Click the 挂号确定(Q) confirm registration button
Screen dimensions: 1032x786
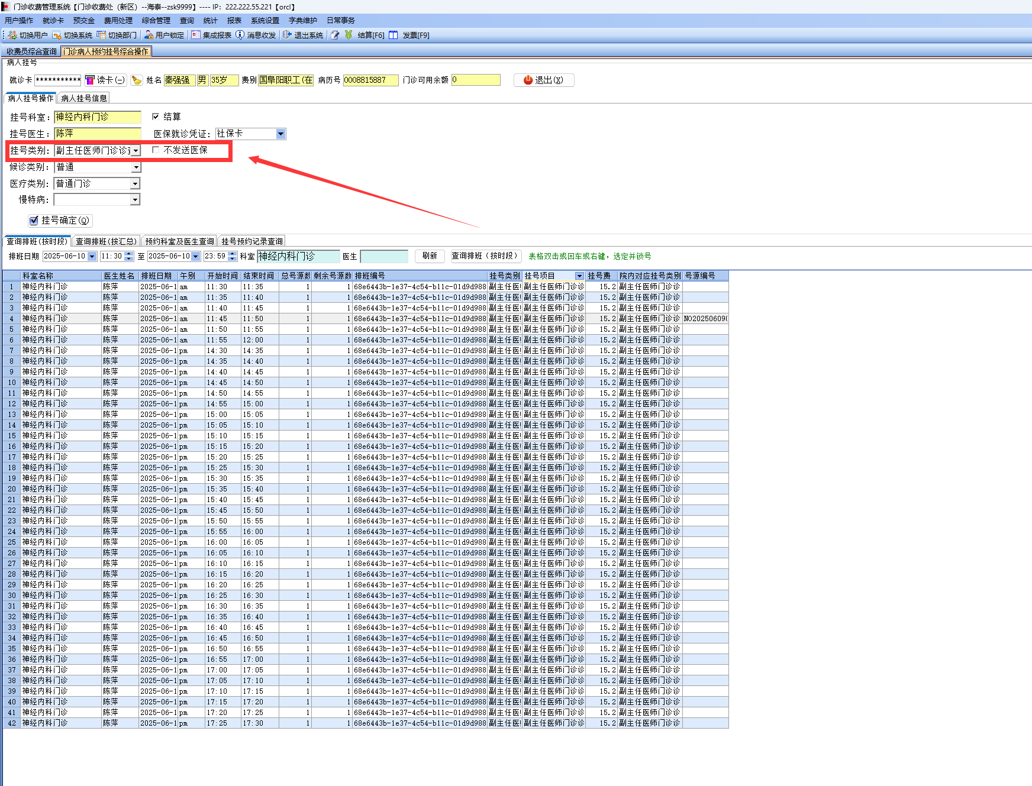click(60, 221)
